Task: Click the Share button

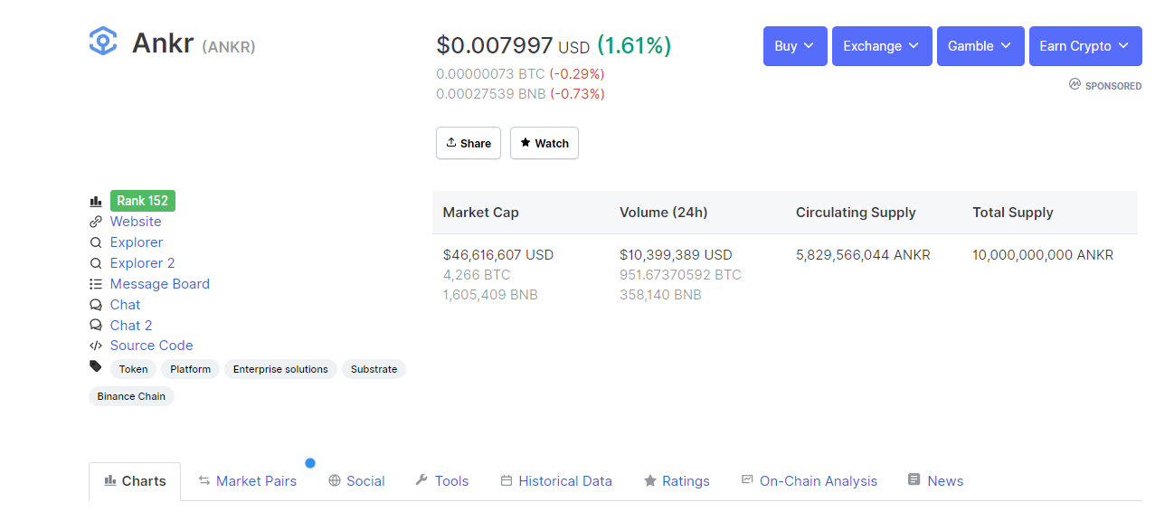Action: pyautogui.click(x=469, y=143)
